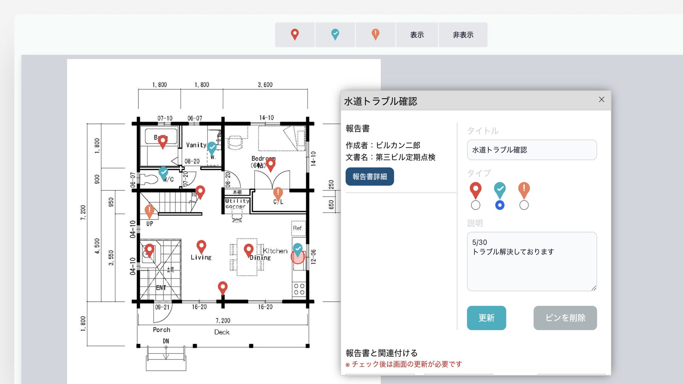Screen dimensions: 683x384
Task: Click the red pin in Bedroom
Action: [x=270, y=164]
